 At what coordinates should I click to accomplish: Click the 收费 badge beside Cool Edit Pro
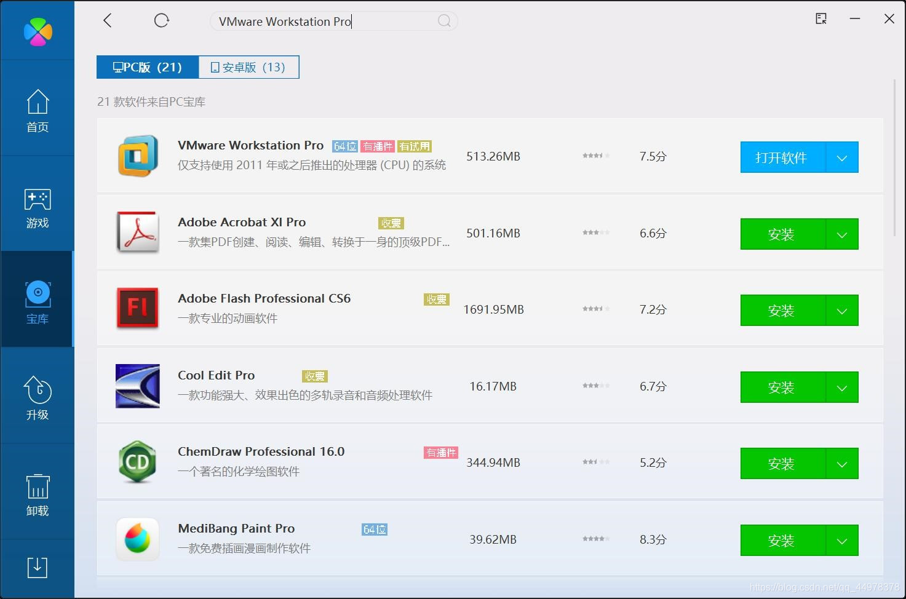click(315, 376)
